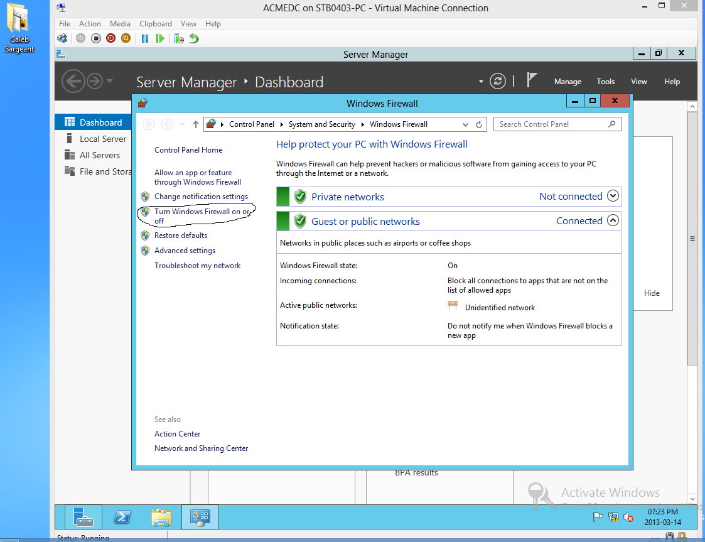Image resolution: width=705 pixels, height=542 pixels.
Task: Open Caleb Sargeant desktop folder
Action: 19,28
